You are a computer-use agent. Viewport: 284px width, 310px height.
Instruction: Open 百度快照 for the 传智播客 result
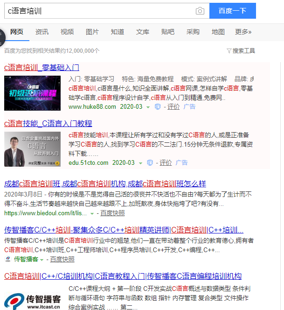point(62,259)
